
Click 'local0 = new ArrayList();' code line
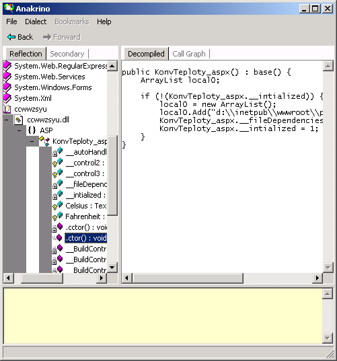point(218,104)
